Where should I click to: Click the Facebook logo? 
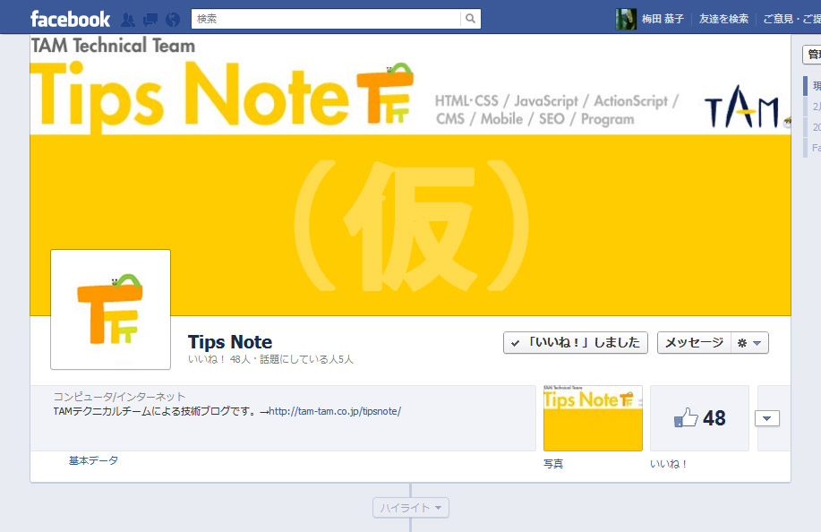[x=70, y=20]
